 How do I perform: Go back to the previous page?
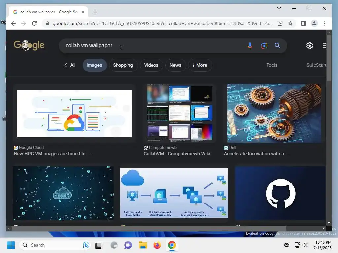(x=13, y=23)
